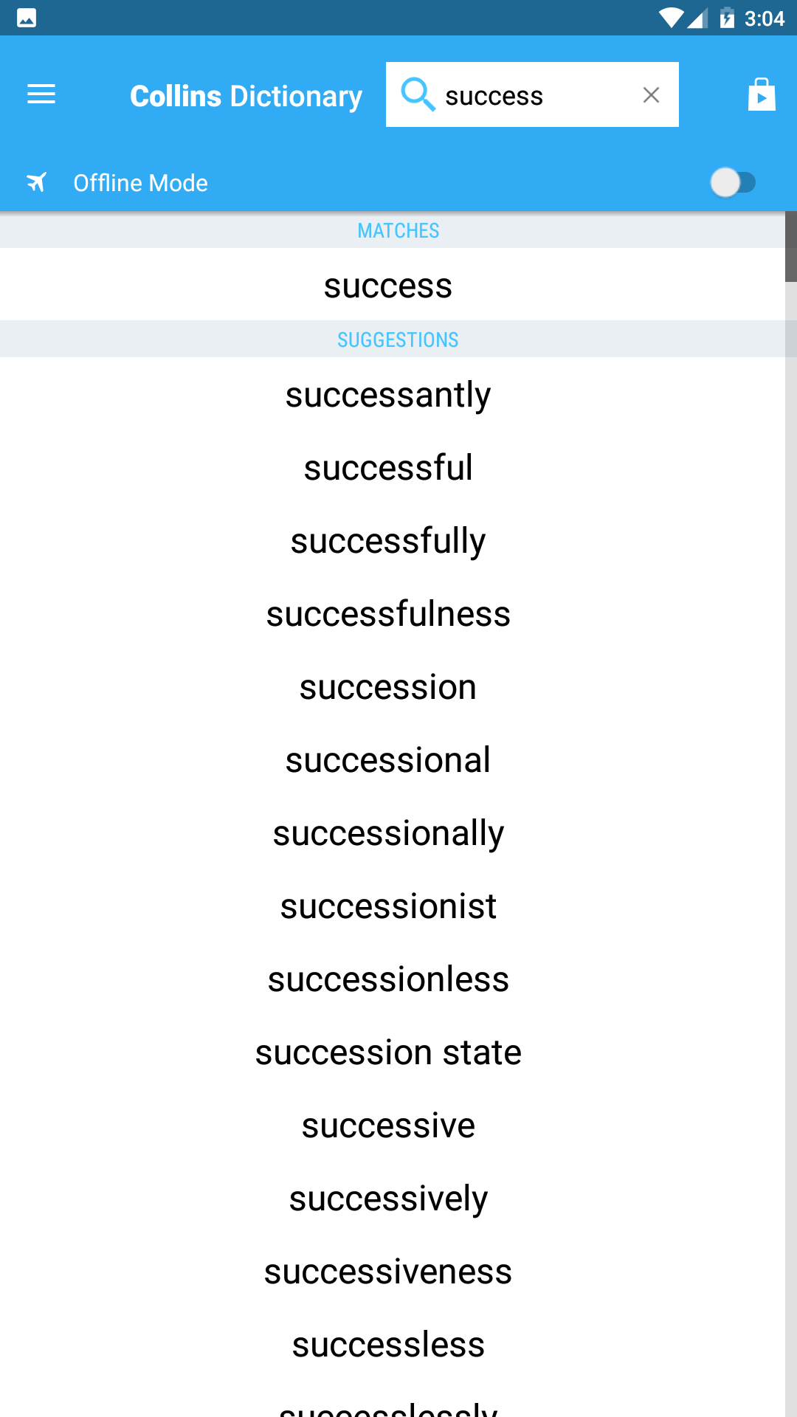Tap the suggestion "successionist"

388,906
